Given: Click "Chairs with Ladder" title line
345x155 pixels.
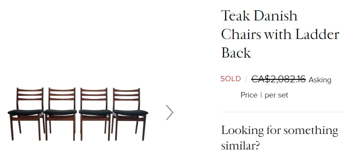Looking at the screenshot, I should tap(280, 34).
